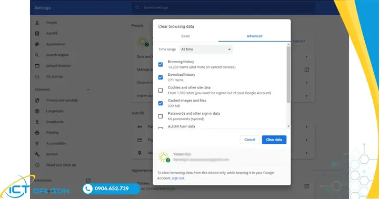The width and height of the screenshot is (379, 199).
Task: Uncheck the Download history checkbox
Action: tap(161, 77)
